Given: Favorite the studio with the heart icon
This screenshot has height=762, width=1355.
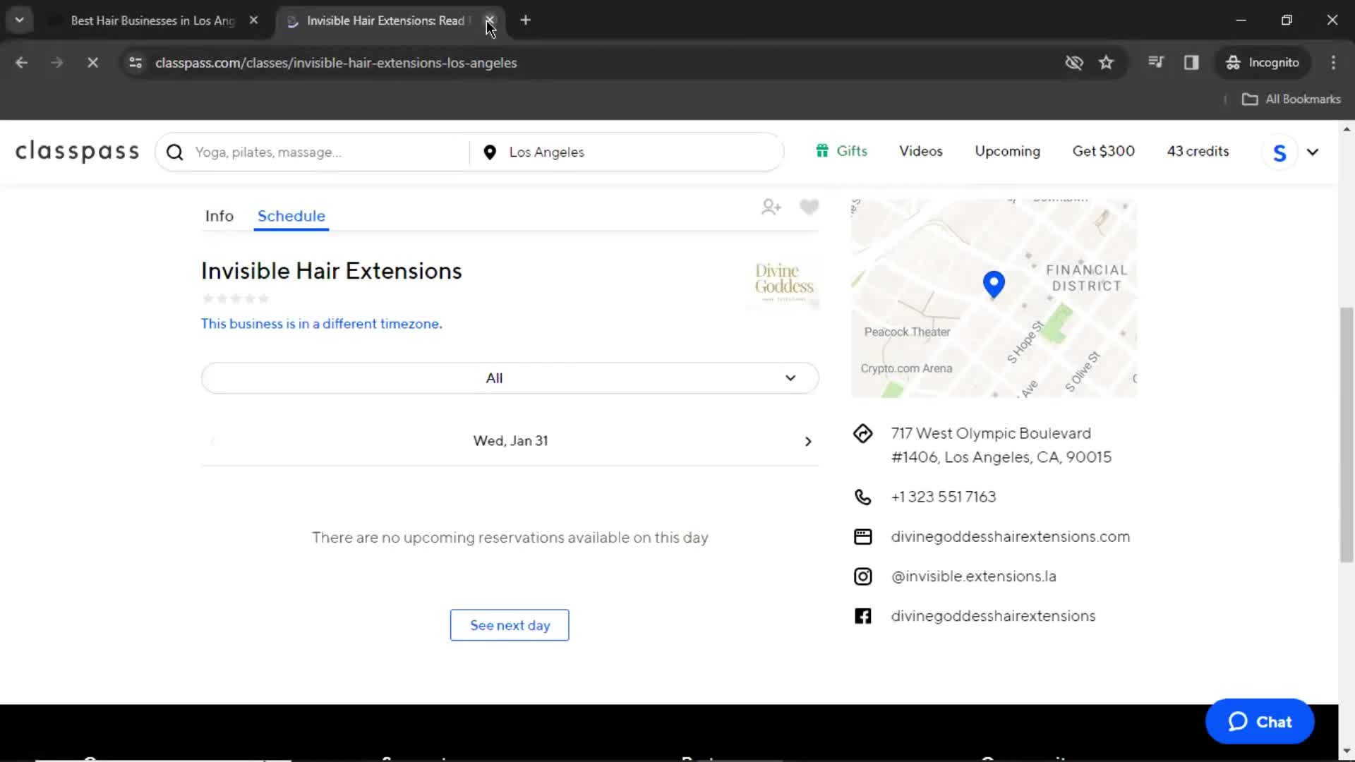Looking at the screenshot, I should [809, 207].
